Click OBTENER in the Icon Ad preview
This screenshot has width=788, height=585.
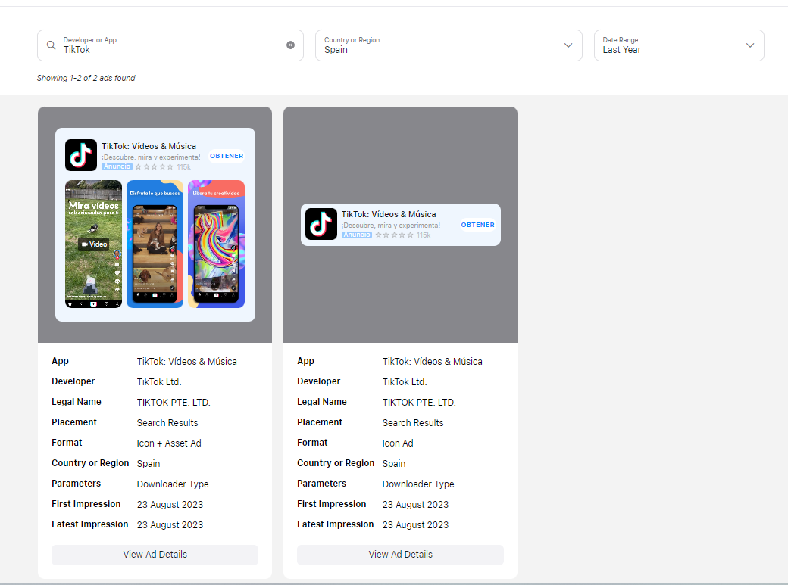pyautogui.click(x=478, y=225)
